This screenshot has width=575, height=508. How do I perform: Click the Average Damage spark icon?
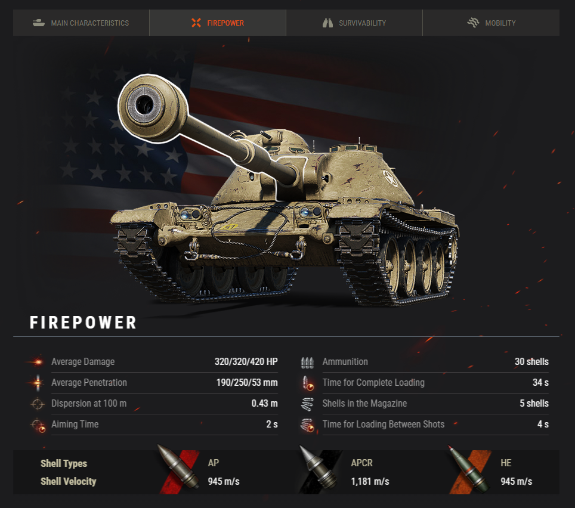pyautogui.click(x=37, y=362)
